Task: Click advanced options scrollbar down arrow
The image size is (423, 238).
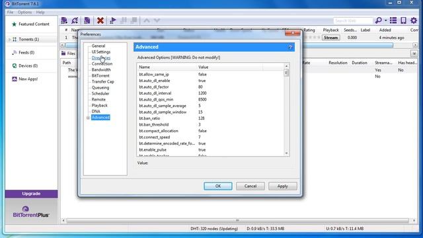Action: [x=286, y=153]
